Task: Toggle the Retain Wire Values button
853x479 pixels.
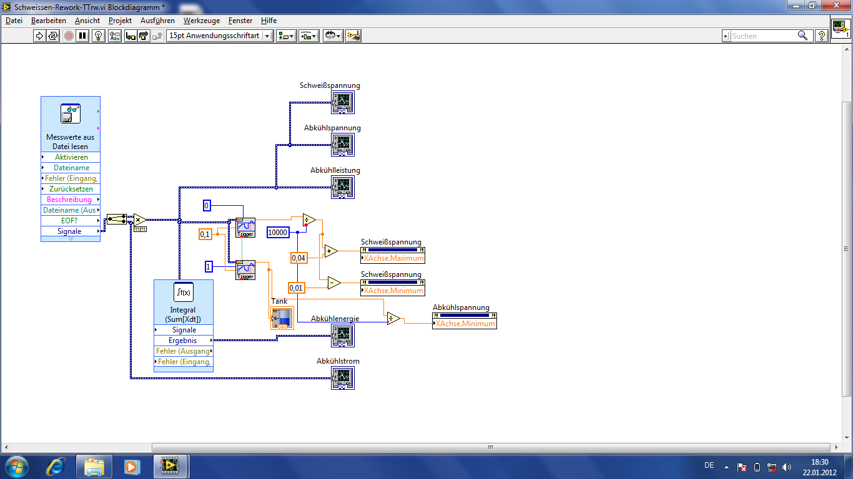Action: (115, 36)
